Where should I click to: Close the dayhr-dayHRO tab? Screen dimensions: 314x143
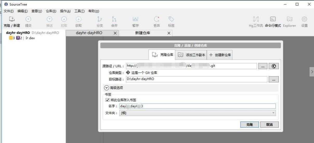click(x=115, y=33)
